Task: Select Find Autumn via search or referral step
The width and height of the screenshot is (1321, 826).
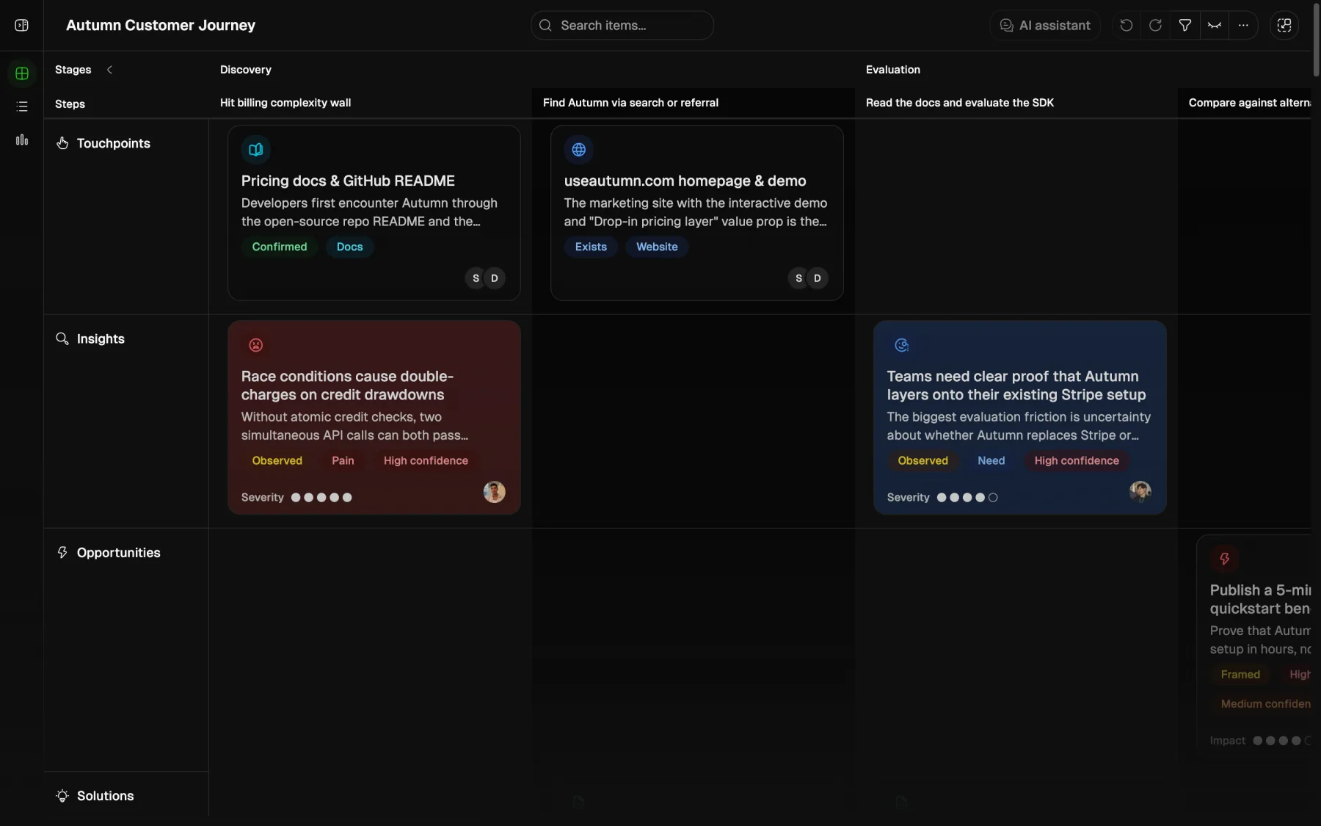Action: (x=630, y=103)
